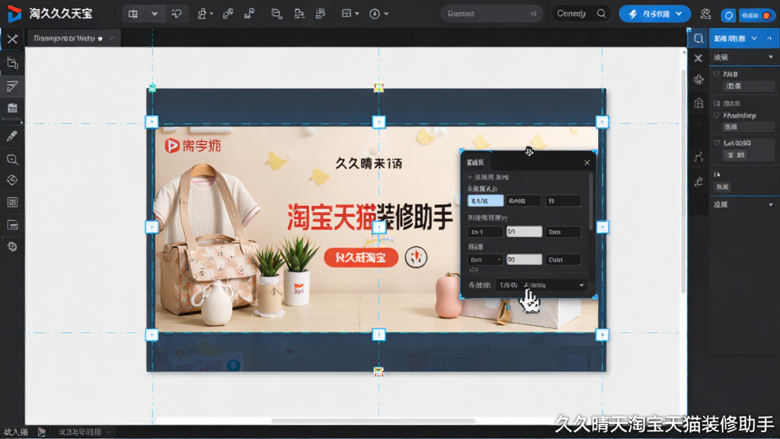Select the pen brush tool in the left sidebar
Screen dimensions: 780x439
click(x=12, y=136)
